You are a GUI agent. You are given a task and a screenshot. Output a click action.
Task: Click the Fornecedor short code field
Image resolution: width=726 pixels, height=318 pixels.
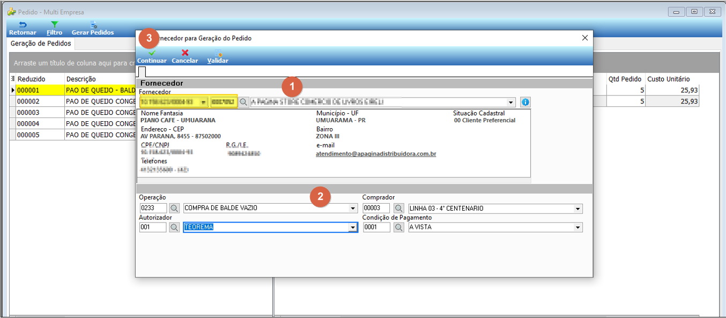pos(224,102)
